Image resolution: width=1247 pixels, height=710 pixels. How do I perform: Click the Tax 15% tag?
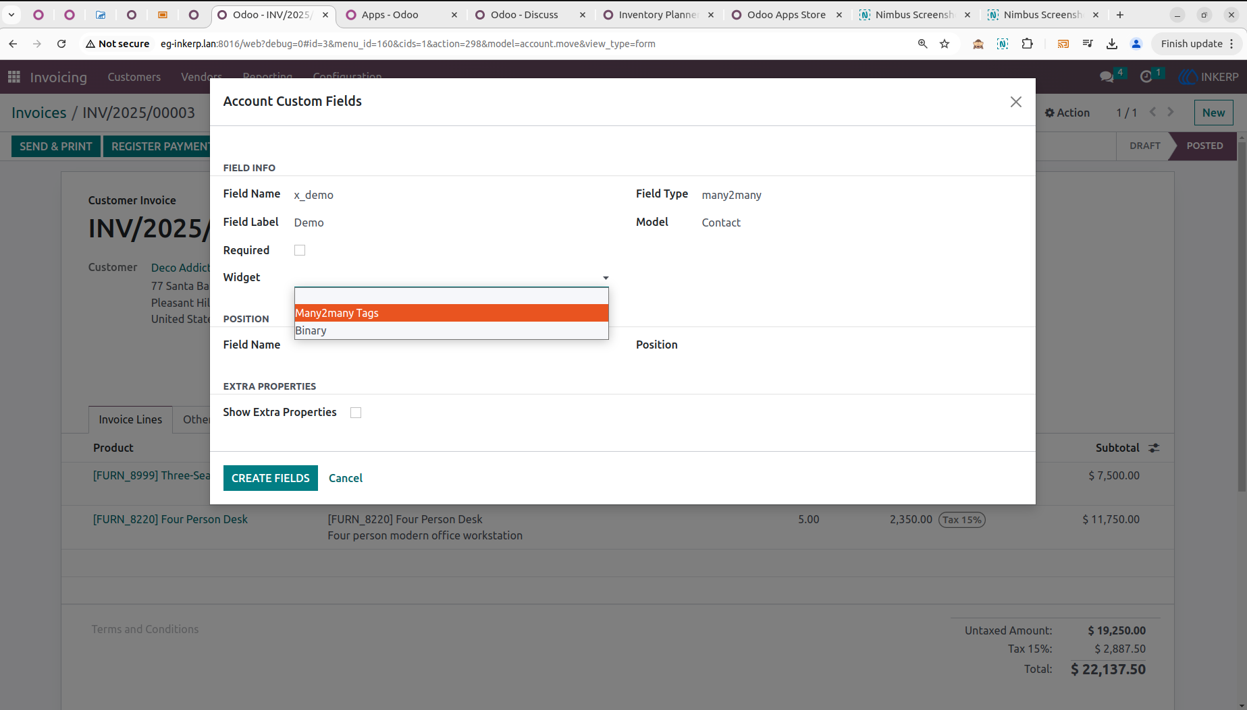point(961,520)
